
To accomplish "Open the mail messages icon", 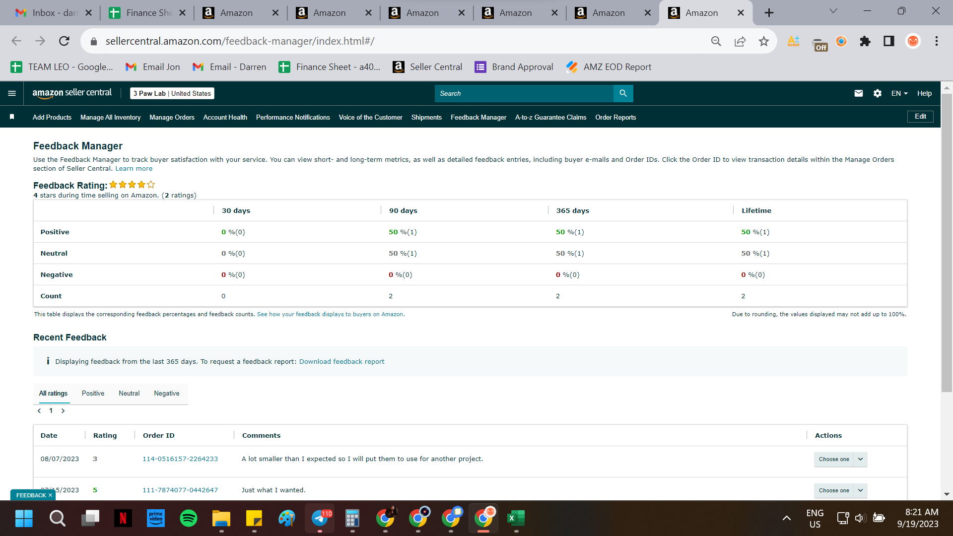I will tap(859, 93).
